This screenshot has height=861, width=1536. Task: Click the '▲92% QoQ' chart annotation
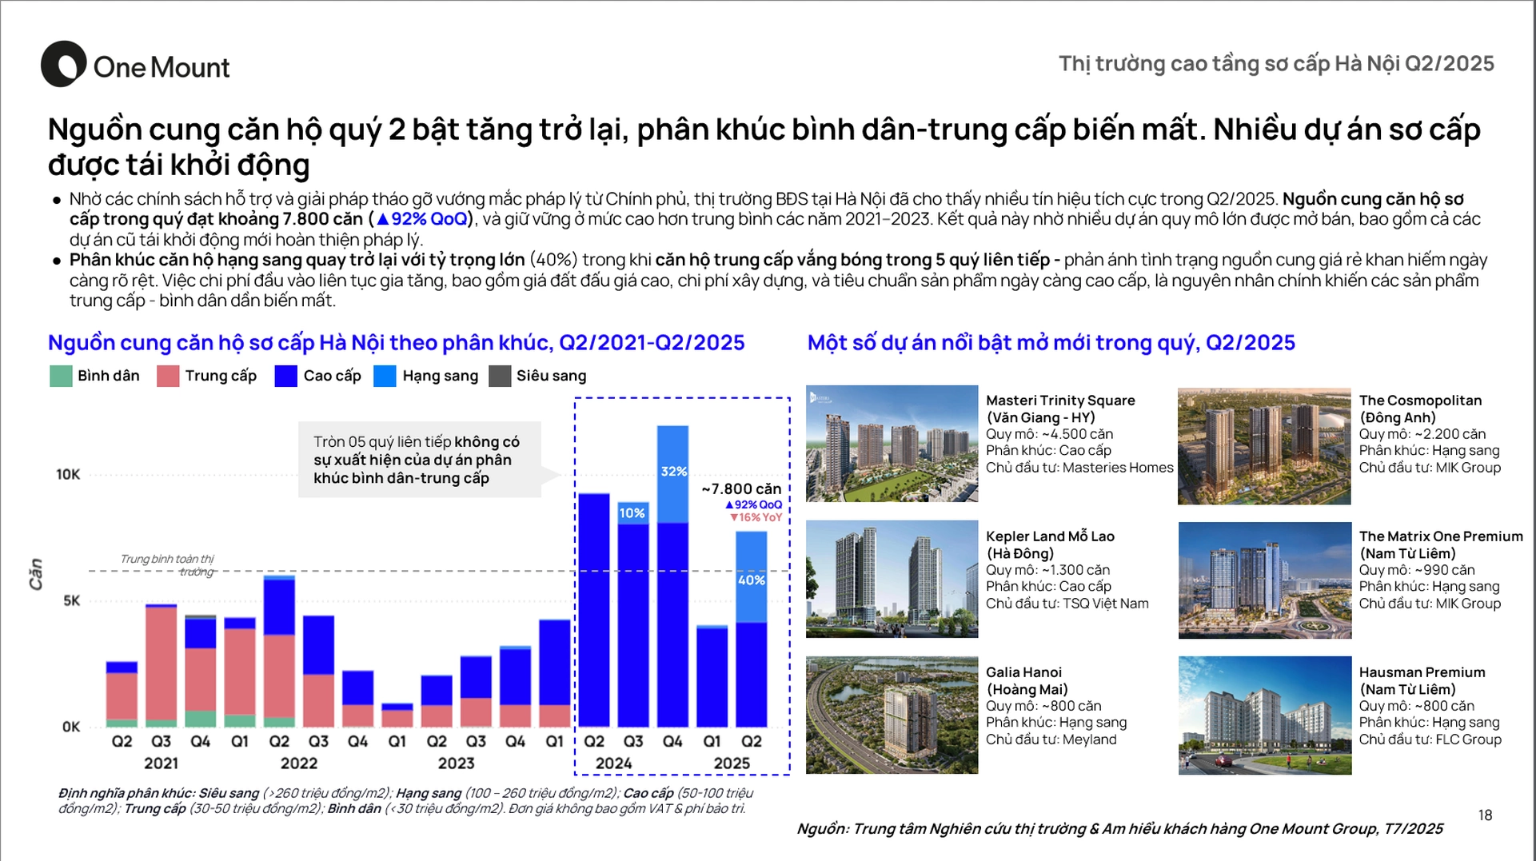(x=753, y=505)
